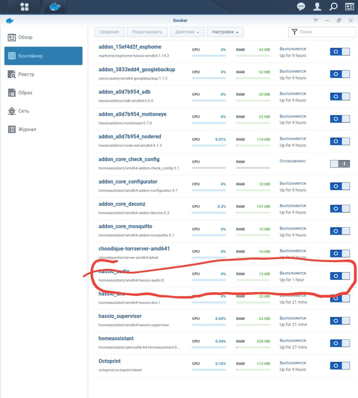Click the 'Up for 1 hour' status text

pyautogui.click(x=292, y=280)
